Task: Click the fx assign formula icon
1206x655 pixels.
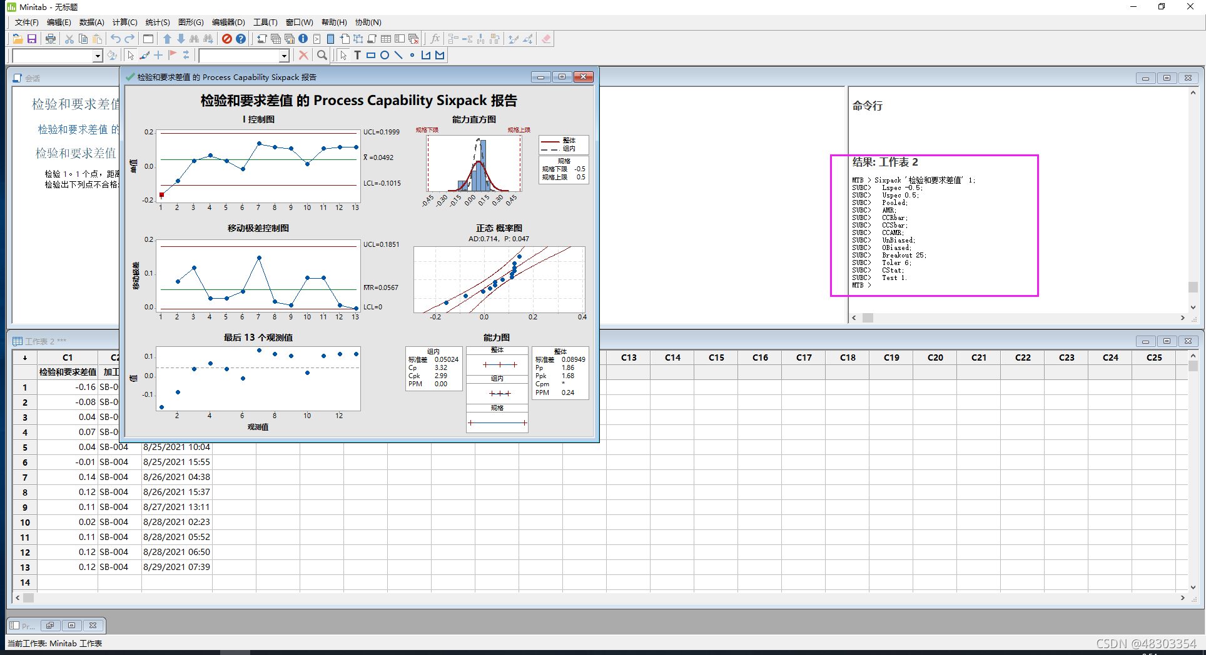Action: (435, 39)
